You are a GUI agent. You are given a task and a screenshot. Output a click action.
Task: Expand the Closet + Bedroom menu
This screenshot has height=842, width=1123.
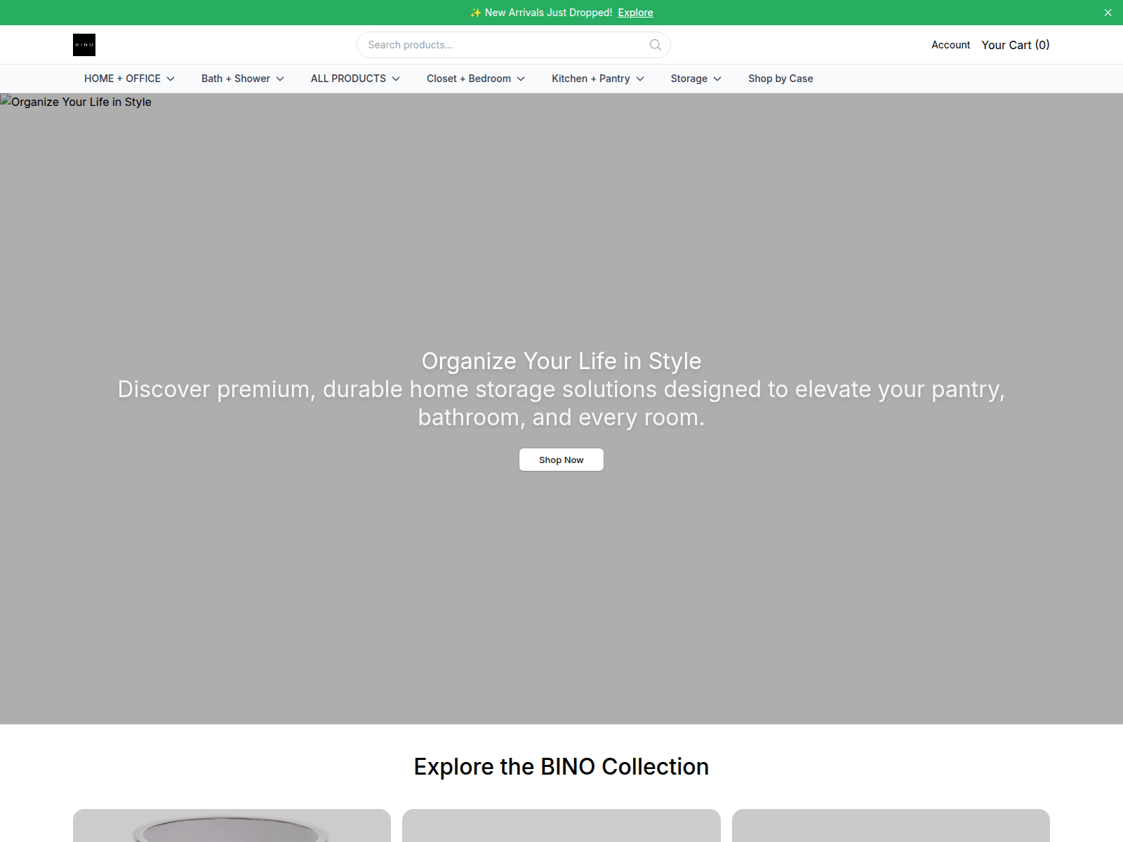475,79
